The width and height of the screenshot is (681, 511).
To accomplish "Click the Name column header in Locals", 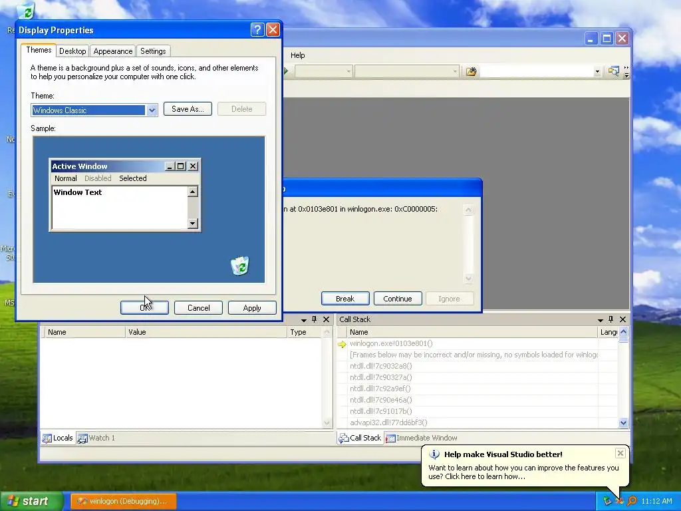I will [x=84, y=332].
